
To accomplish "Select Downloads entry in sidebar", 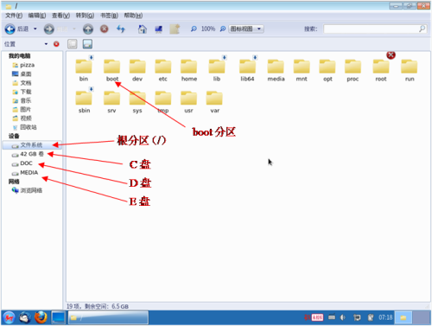I will [x=22, y=92].
